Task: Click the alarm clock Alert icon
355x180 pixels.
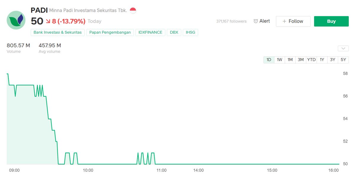Action: pyautogui.click(x=256, y=21)
